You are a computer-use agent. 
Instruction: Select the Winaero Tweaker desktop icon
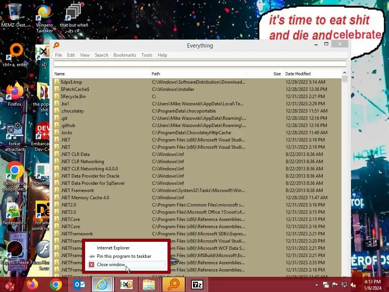click(x=44, y=18)
